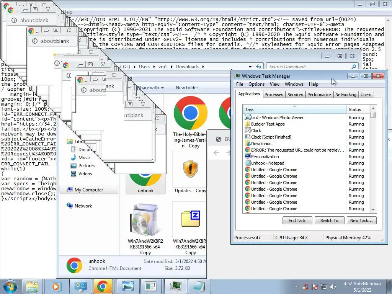Open Videos in the Explorer navigation pane
Image resolution: width=392 pixels, height=294 pixels.
(x=82, y=174)
